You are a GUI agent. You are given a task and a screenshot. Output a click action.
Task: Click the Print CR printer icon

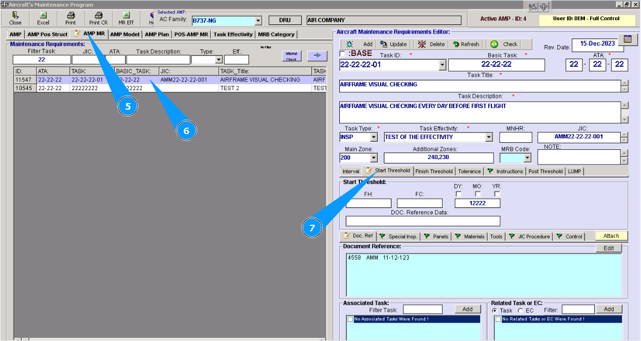click(98, 15)
